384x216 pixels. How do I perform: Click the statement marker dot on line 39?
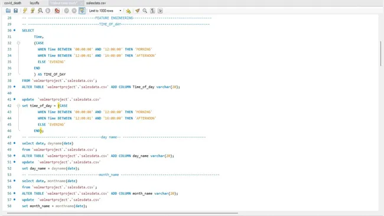pyautogui.click(x=14, y=87)
